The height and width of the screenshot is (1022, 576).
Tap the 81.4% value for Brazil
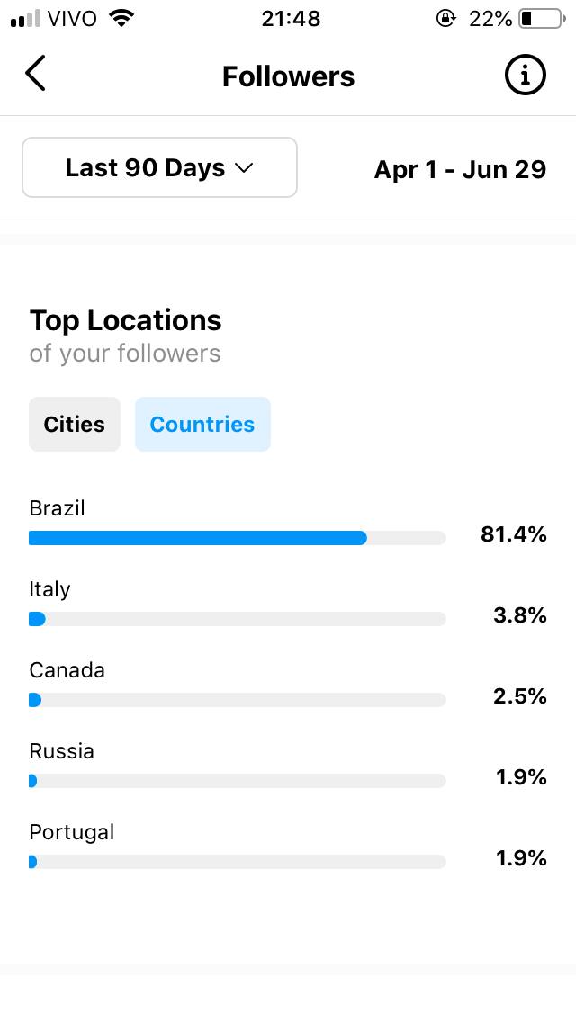[x=513, y=534]
